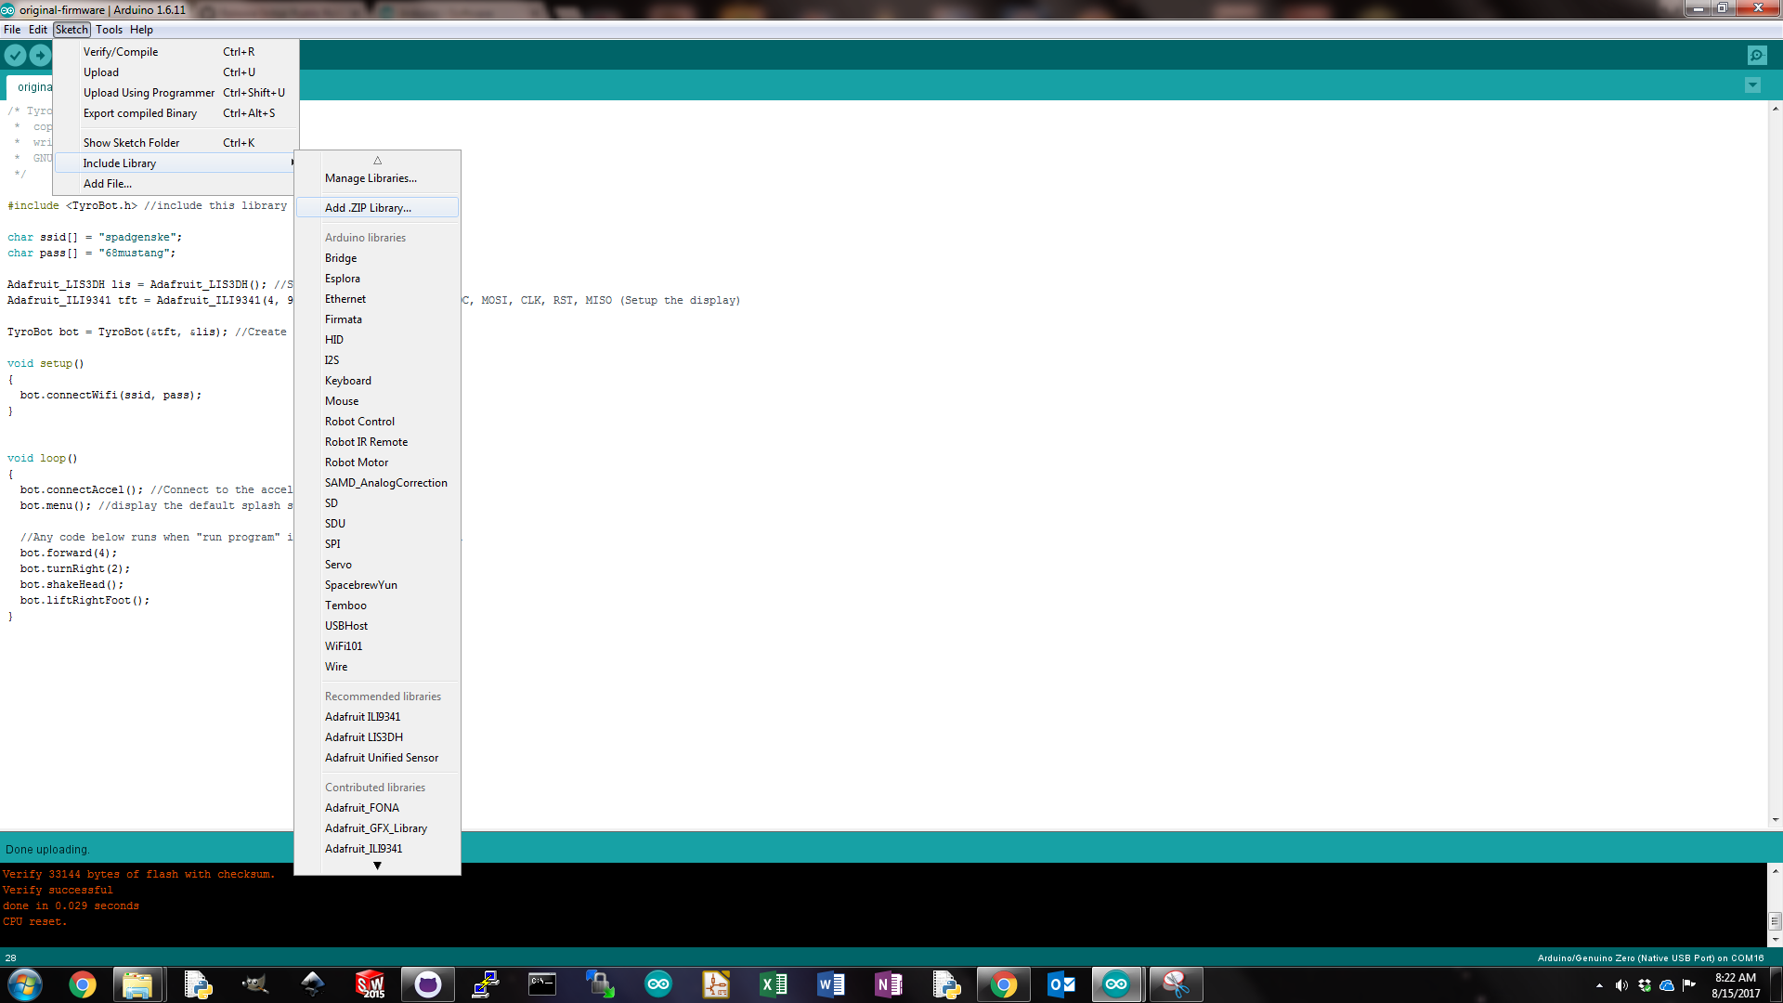Viewport: 1783px width, 1003px height.
Task: Choose Manage Libraries from the submenu
Action: pyautogui.click(x=371, y=178)
